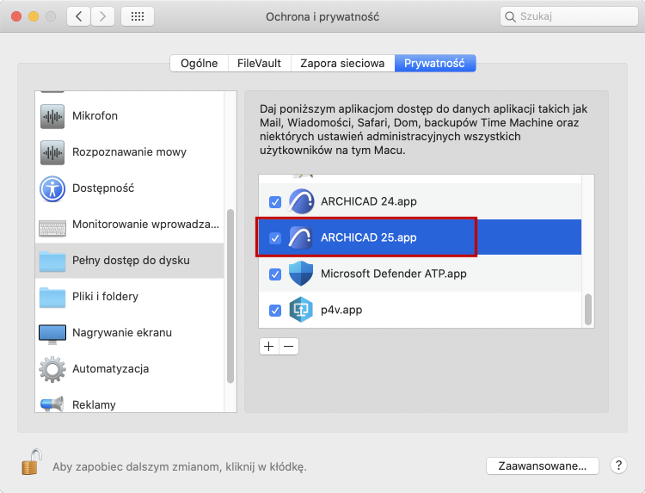Click the Microsoft Defender shield icon
The image size is (645, 493).
301,274
